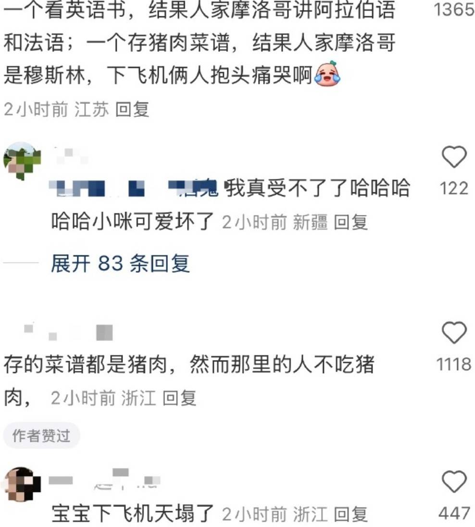The image size is (475, 527).
Task: Open the dark pixelated avatar near bottom
Action: point(22,484)
